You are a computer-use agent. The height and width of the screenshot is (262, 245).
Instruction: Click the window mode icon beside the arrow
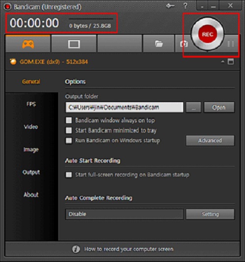click(231, 62)
